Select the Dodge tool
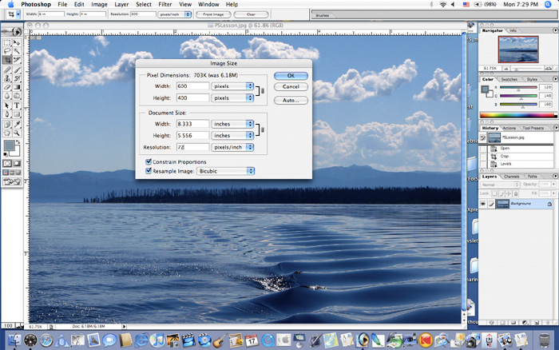 click(17, 96)
